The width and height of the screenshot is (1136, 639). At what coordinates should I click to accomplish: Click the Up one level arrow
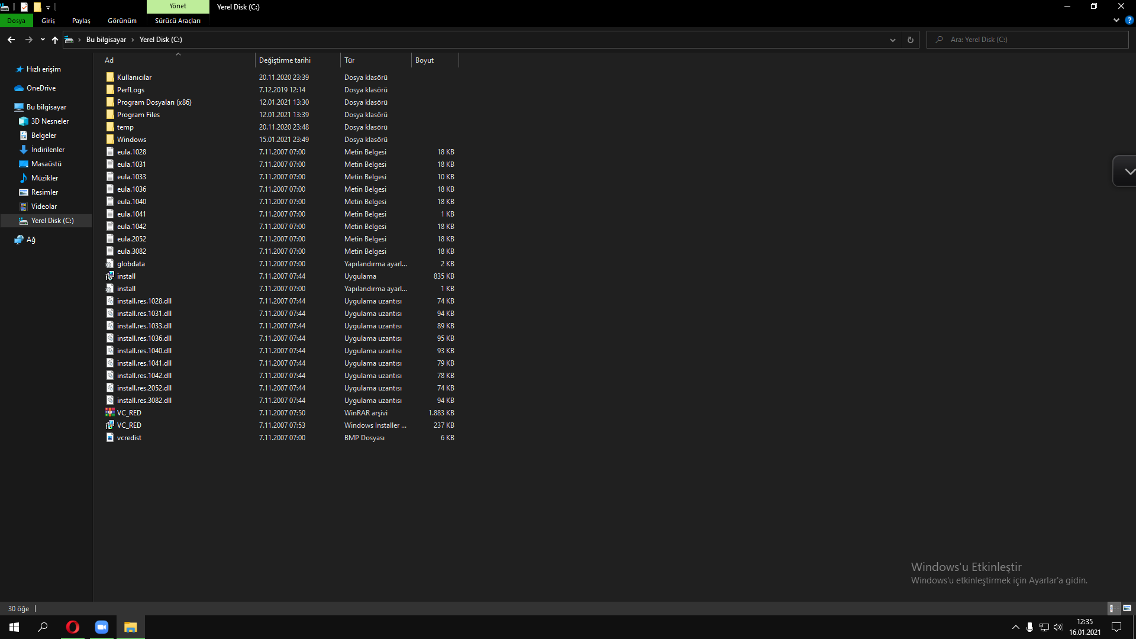pos(55,40)
